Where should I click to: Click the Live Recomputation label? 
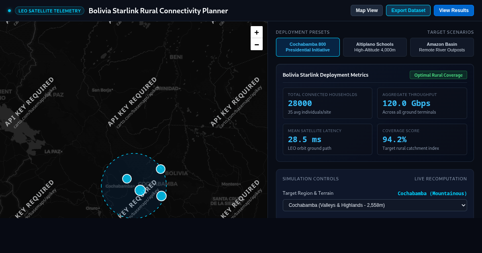pyautogui.click(x=441, y=179)
